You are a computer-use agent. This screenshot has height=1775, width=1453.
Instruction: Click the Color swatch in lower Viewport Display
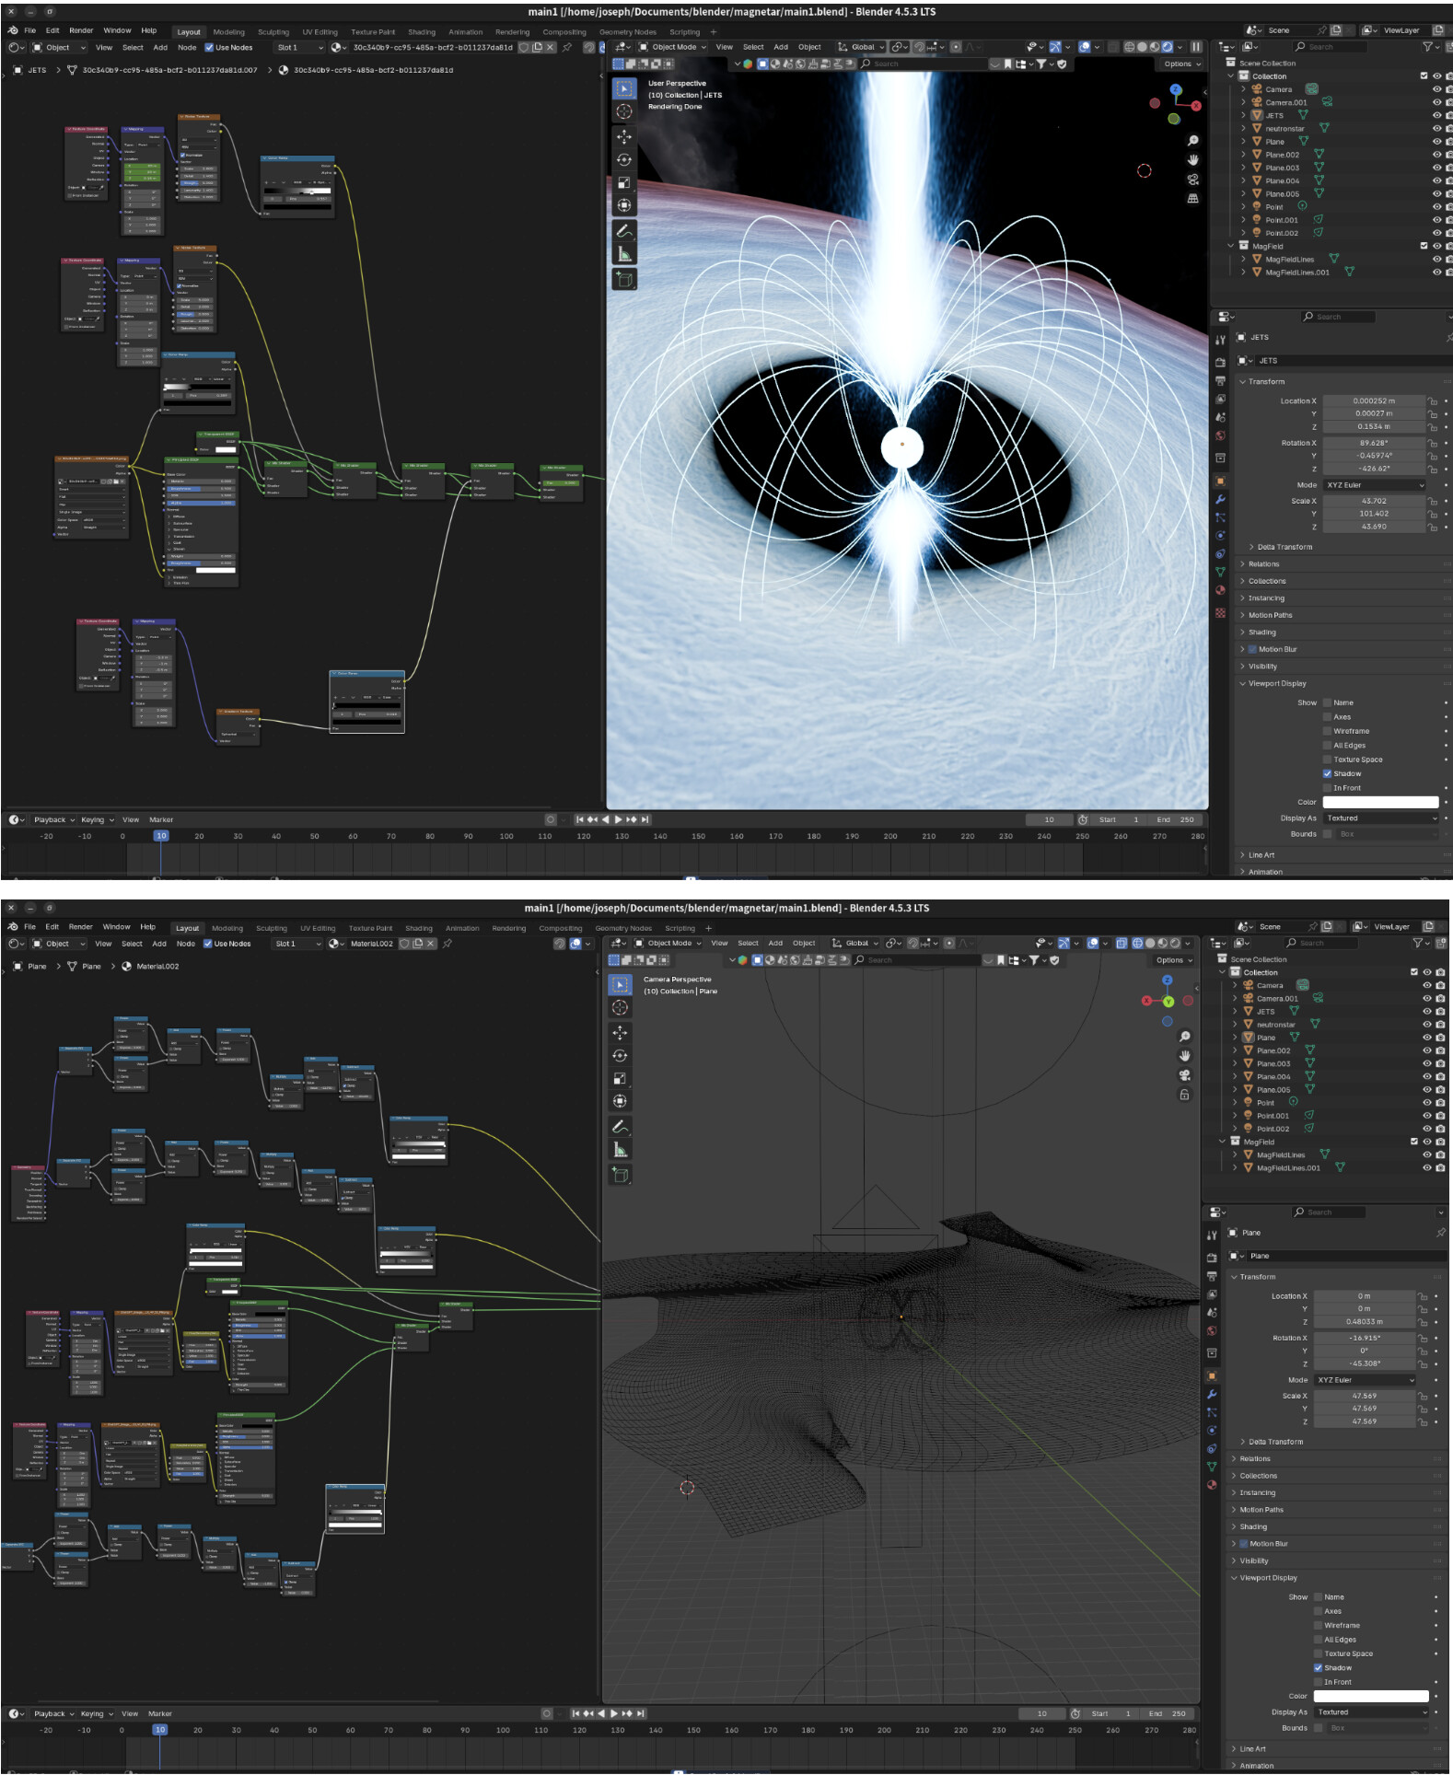tap(1371, 1696)
